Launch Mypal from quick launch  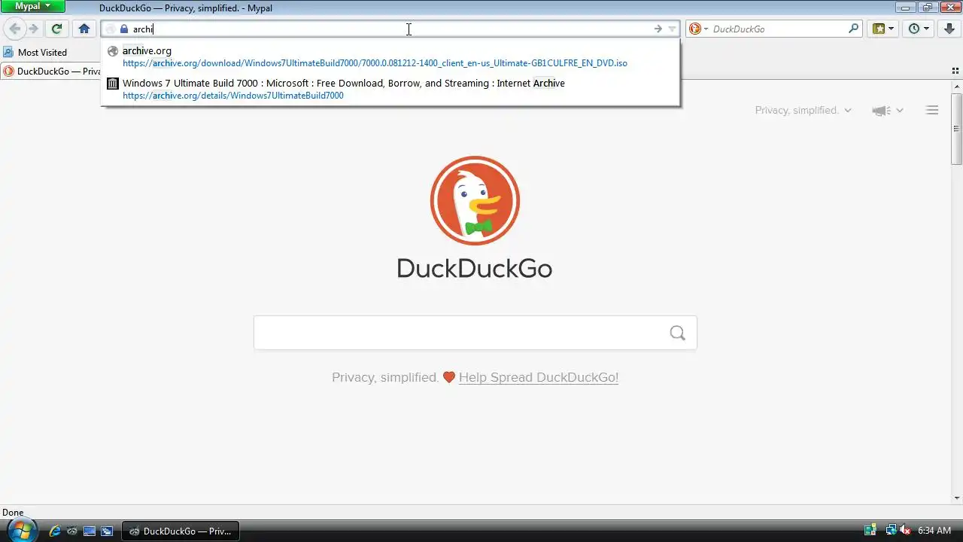click(x=71, y=531)
